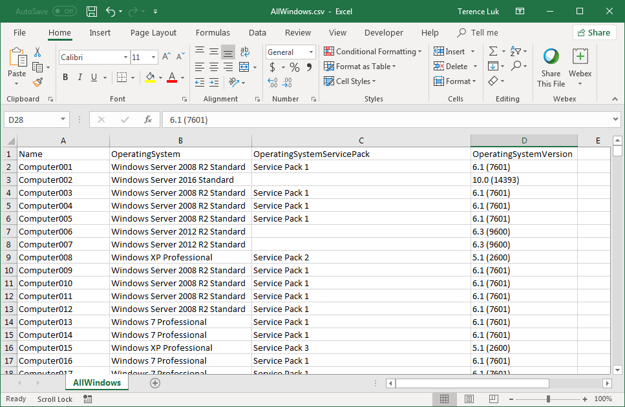Toggle Italic formatting
625x407 pixels.
[x=80, y=78]
